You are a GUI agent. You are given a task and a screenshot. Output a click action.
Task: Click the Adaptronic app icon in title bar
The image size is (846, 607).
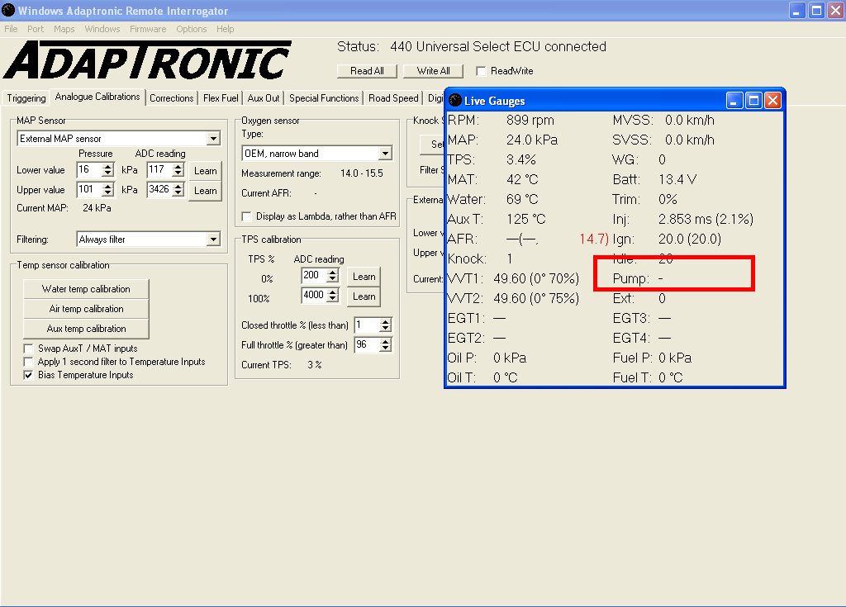tap(8, 11)
